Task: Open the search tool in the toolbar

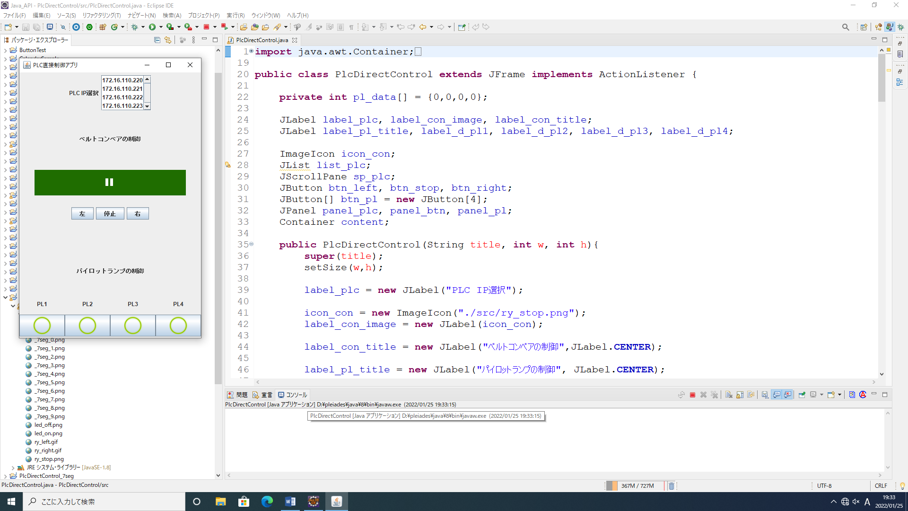Action: (x=846, y=27)
